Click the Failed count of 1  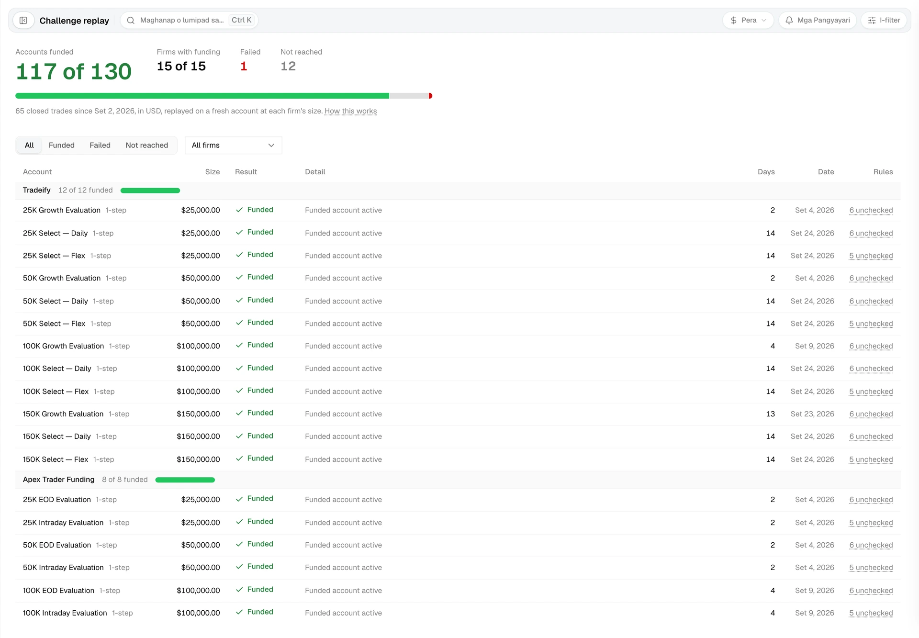244,67
